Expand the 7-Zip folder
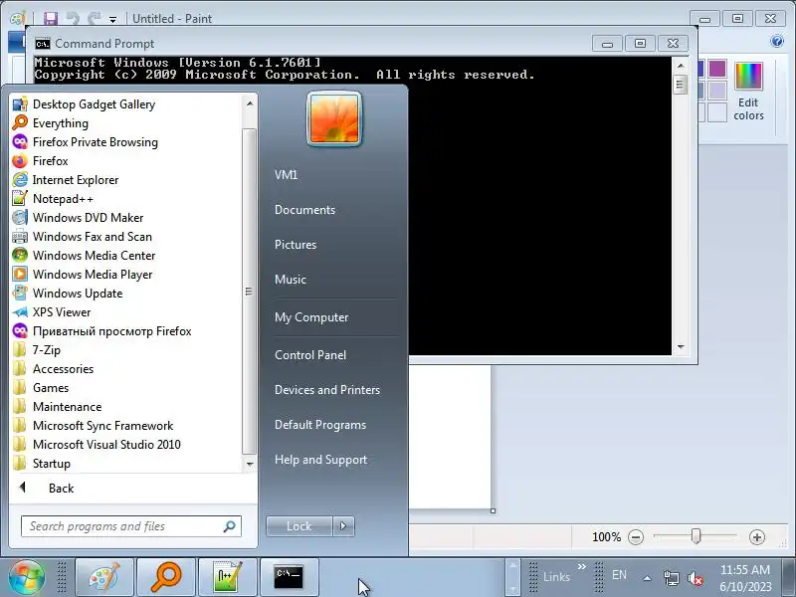The image size is (796, 597). [x=36, y=350]
